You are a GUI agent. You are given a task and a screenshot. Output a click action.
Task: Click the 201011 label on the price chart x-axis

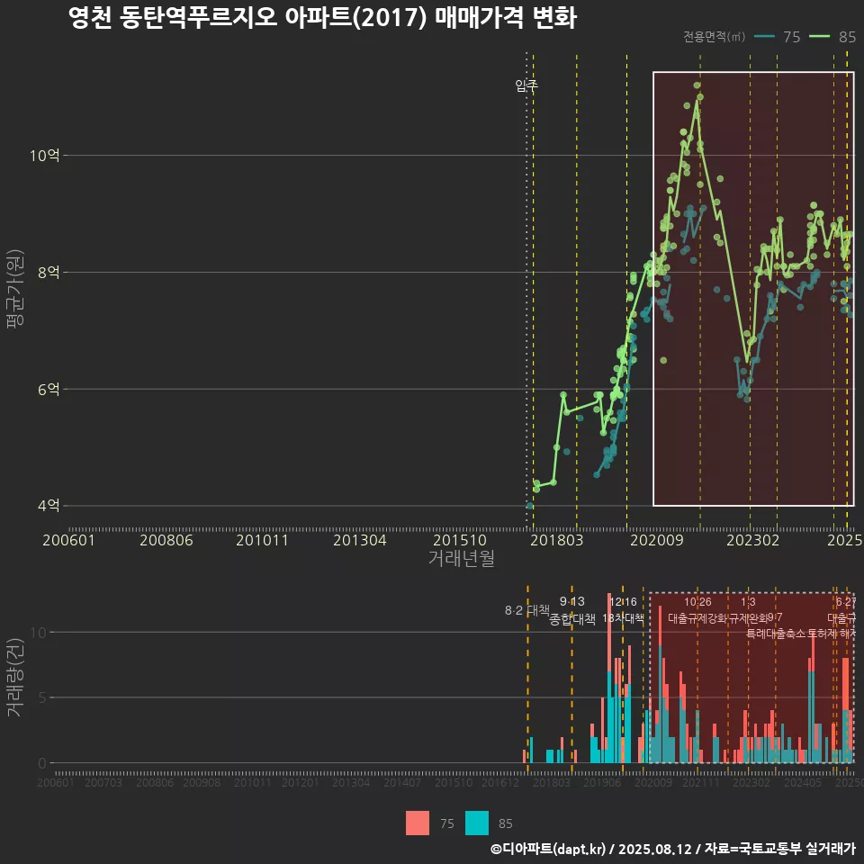[x=262, y=540]
